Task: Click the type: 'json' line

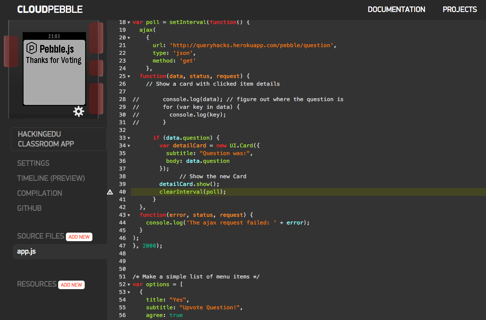Action: point(174,53)
